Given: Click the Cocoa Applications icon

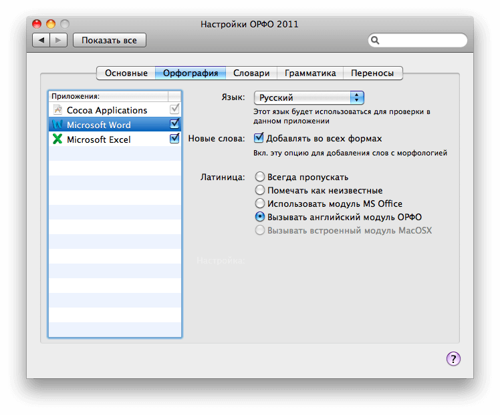Looking at the screenshot, I should coord(57,110).
